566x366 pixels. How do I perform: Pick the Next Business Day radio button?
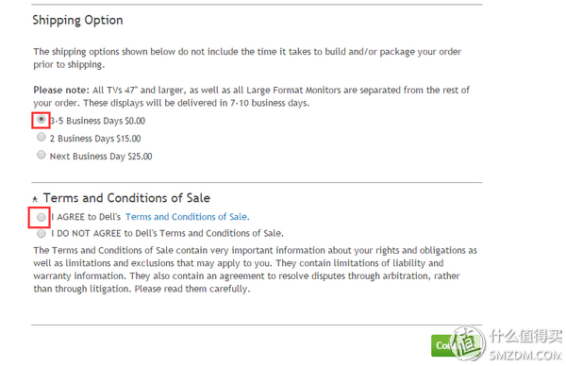coord(42,155)
